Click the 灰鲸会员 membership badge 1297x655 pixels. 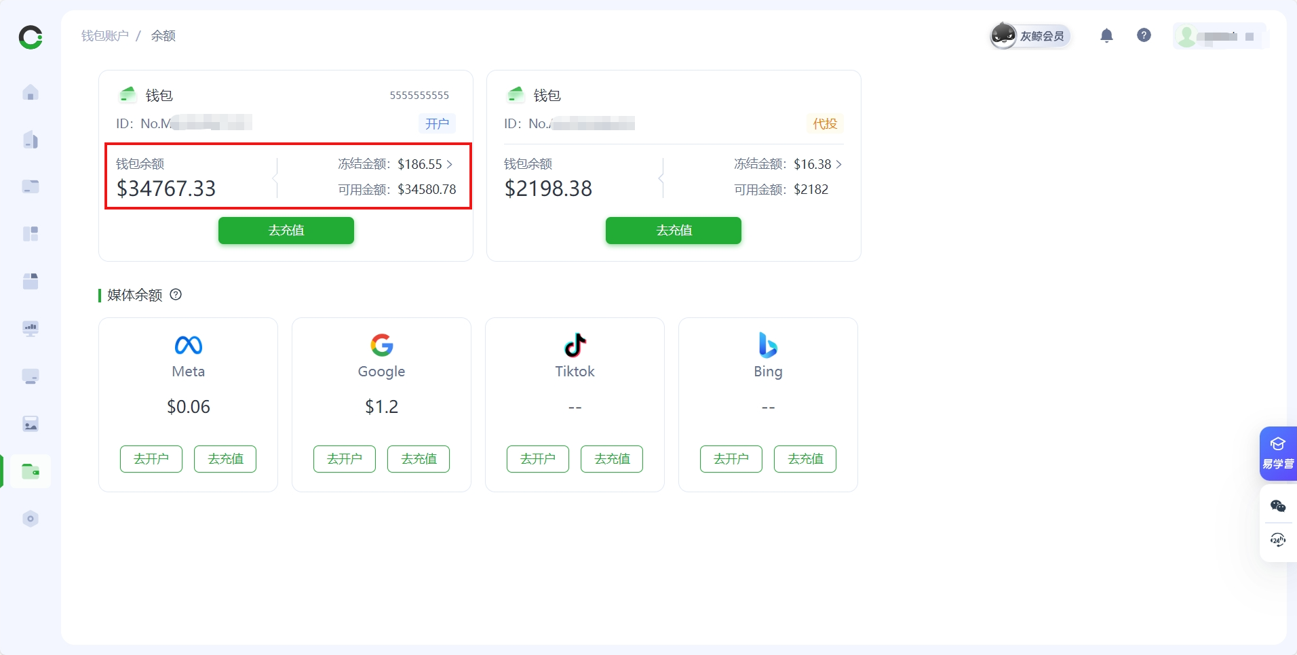coord(1030,36)
